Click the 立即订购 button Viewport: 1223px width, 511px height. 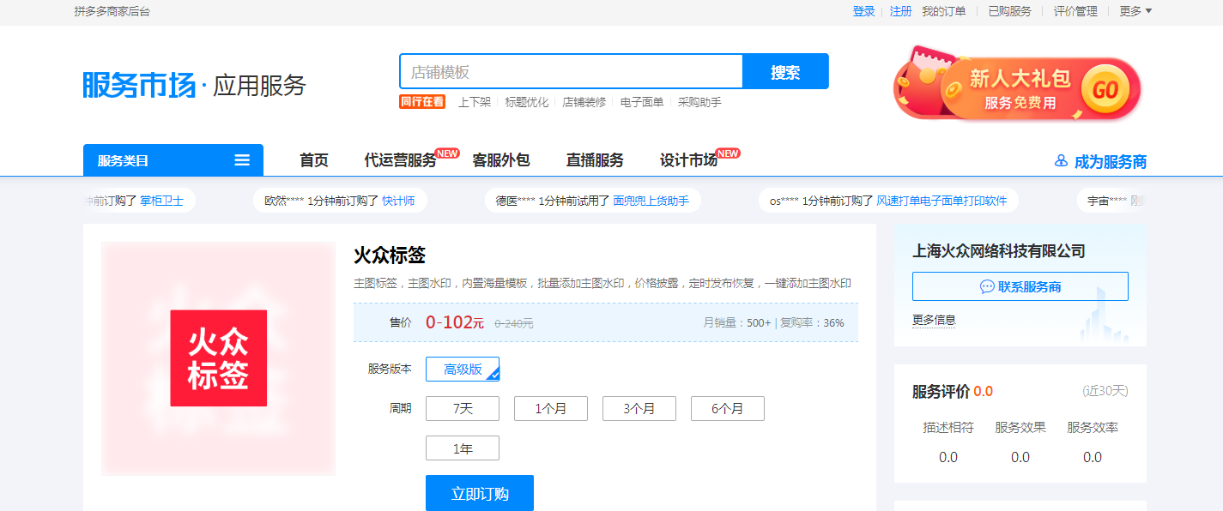[480, 493]
